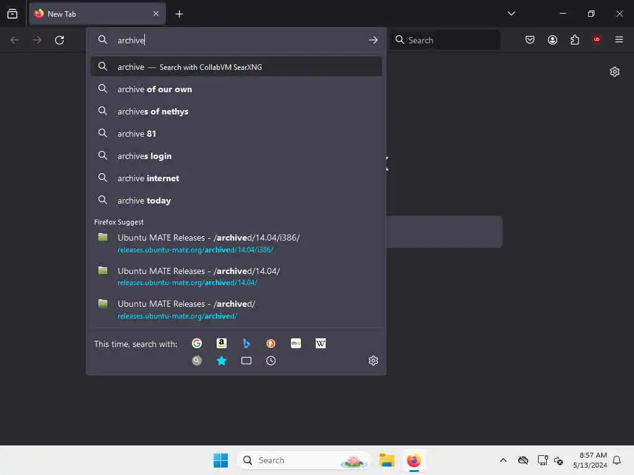This screenshot has height=475, width=634.
Task: Search this time with Bing
Action: click(x=246, y=343)
